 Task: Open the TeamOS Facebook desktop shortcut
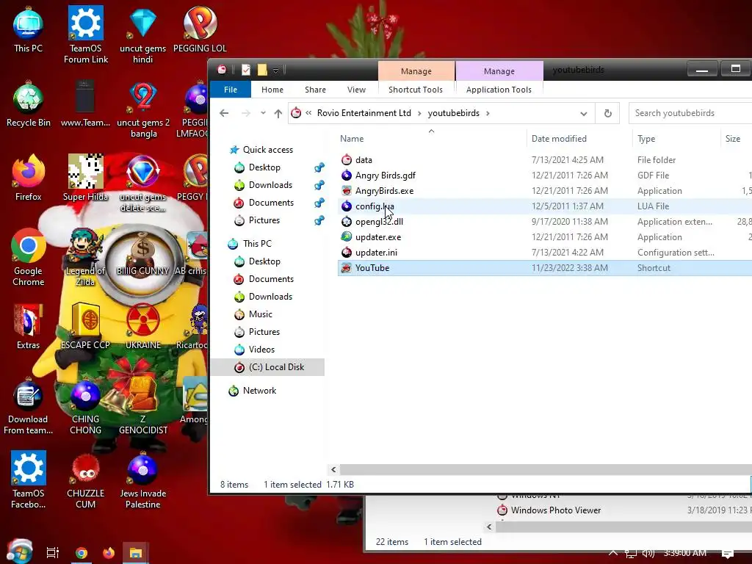(28, 480)
